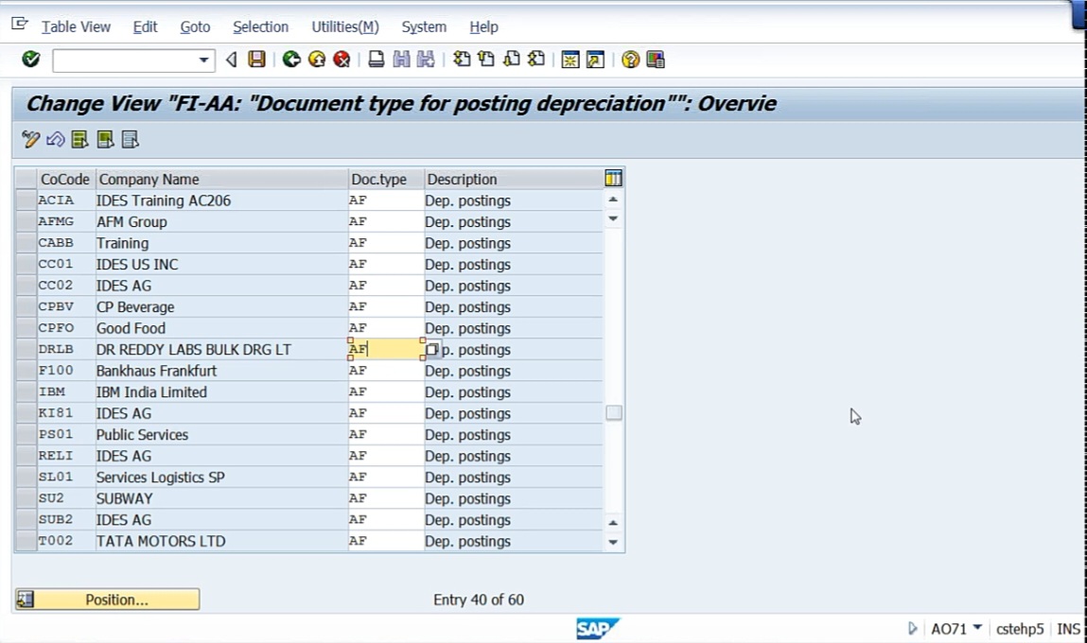
Task: Click the CoCode column header
Action: point(65,180)
